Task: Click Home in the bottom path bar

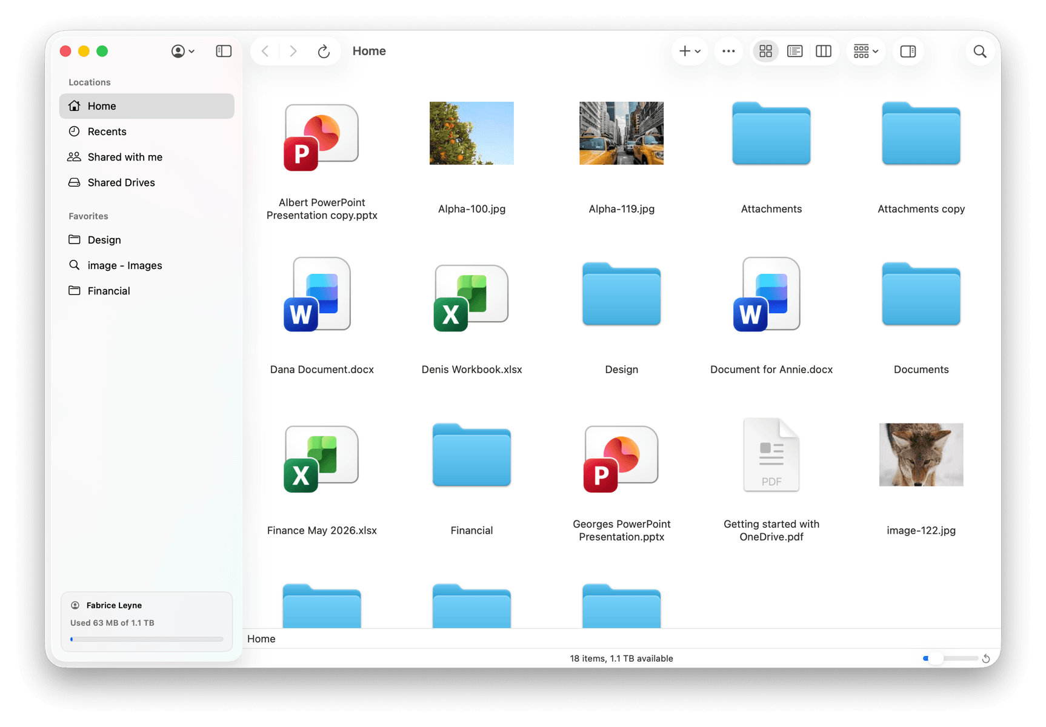Action: pyautogui.click(x=261, y=639)
